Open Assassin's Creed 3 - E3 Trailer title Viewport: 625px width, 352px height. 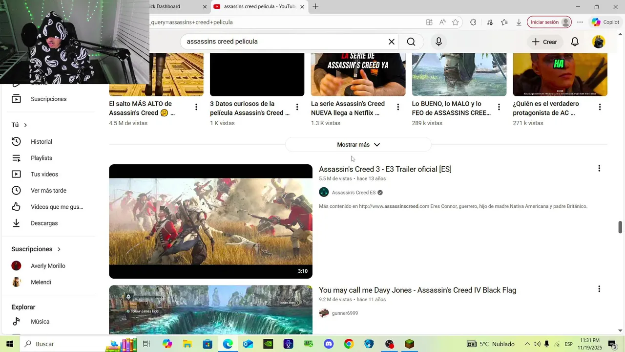[x=385, y=169]
